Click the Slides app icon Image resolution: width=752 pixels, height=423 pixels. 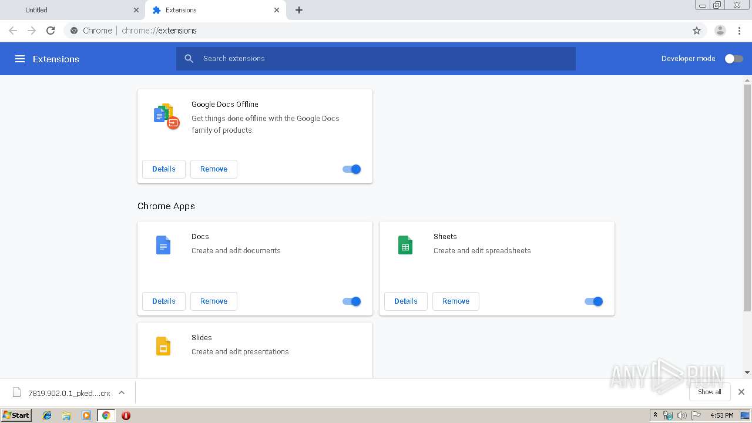[163, 346]
